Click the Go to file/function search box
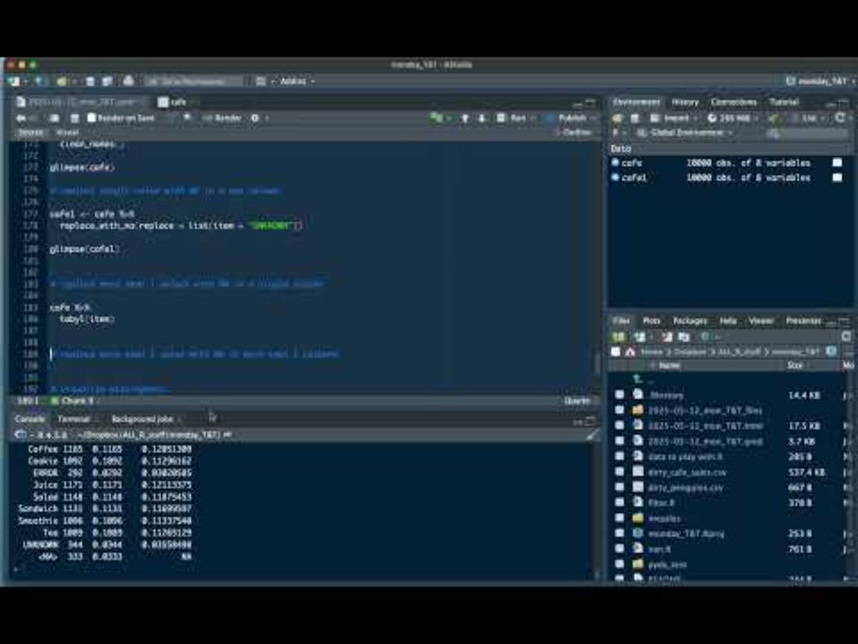This screenshot has height=644, width=858. tap(192, 81)
